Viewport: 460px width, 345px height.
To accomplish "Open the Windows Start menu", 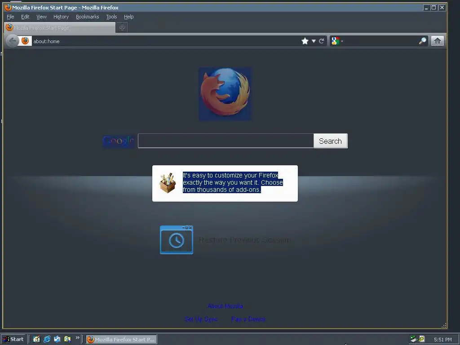I will (13, 340).
